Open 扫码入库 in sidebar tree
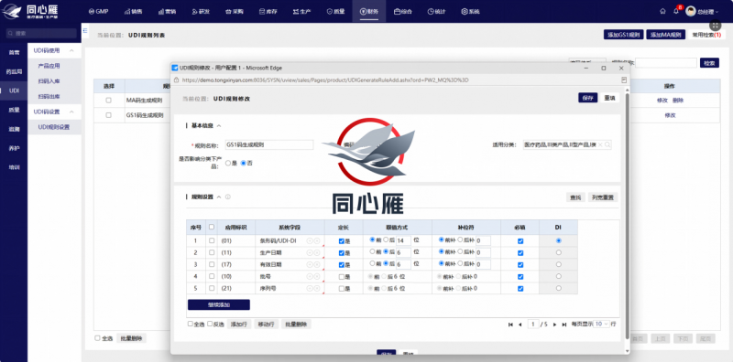This screenshot has height=362, width=733. pyautogui.click(x=49, y=81)
